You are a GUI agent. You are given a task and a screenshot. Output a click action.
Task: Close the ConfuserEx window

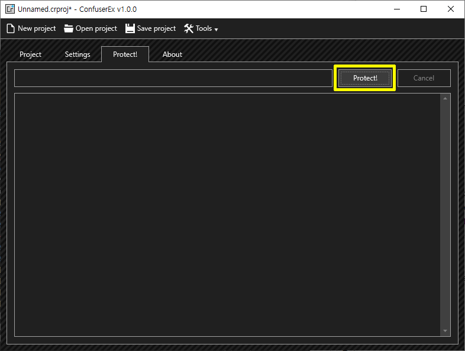tap(451, 9)
